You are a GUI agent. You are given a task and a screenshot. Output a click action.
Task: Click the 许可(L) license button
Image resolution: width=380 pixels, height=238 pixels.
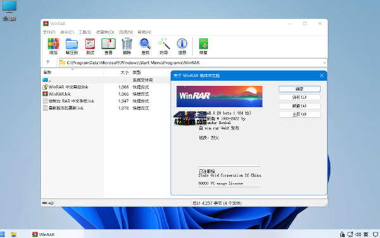pyautogui.click(x=300, y=97)
